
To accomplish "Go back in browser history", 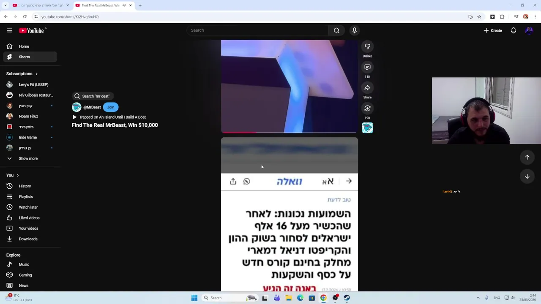I will pyautogui.click(x=6, y=17).
